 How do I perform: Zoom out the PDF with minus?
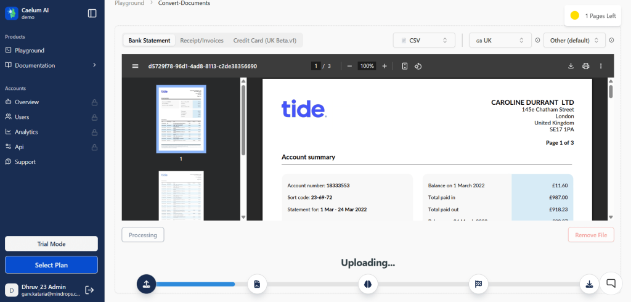pos(349,66)
